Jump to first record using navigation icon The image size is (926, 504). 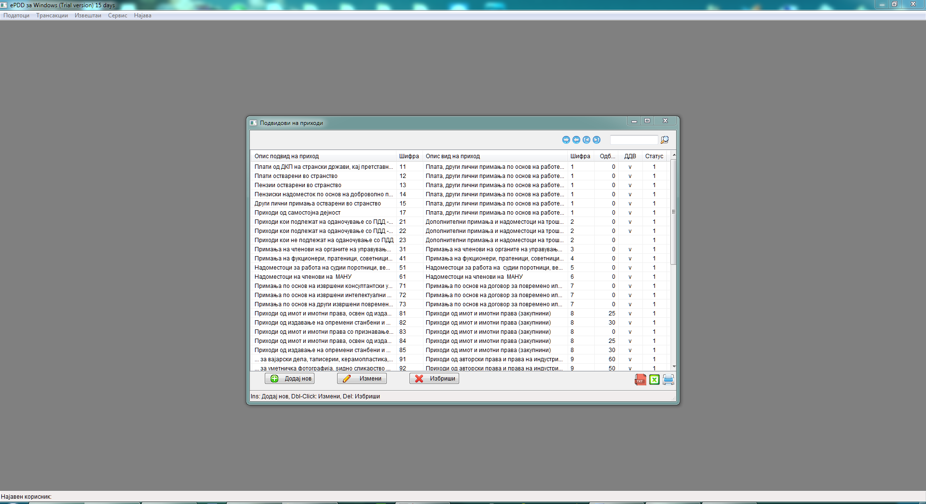coord(586,140)
